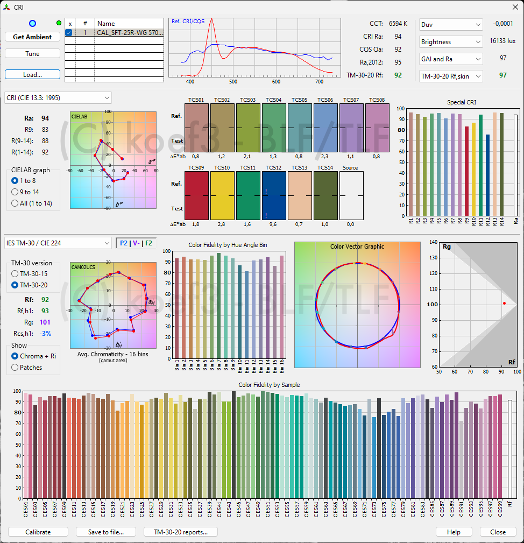
Task: Click the green status dot
Action: (59, 23)
